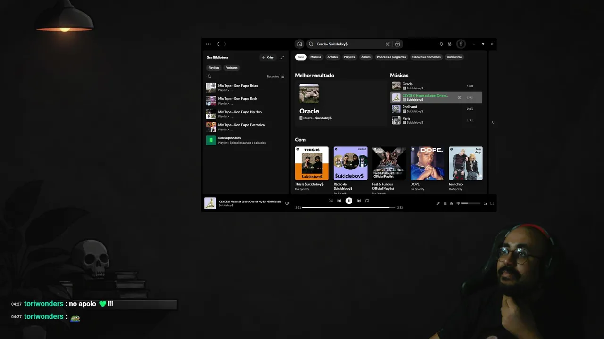Open This Is $uicideboy$ playlist card

click(312, 169)
